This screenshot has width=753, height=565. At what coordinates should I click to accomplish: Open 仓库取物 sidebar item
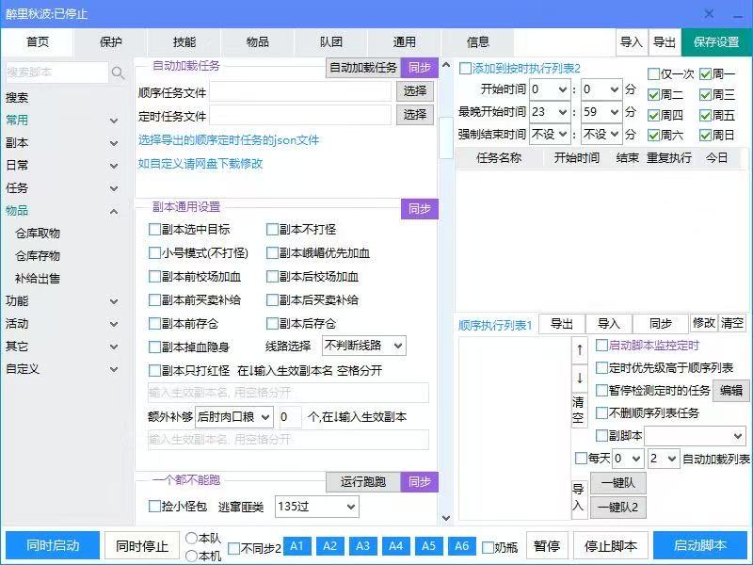pos(38,234)
